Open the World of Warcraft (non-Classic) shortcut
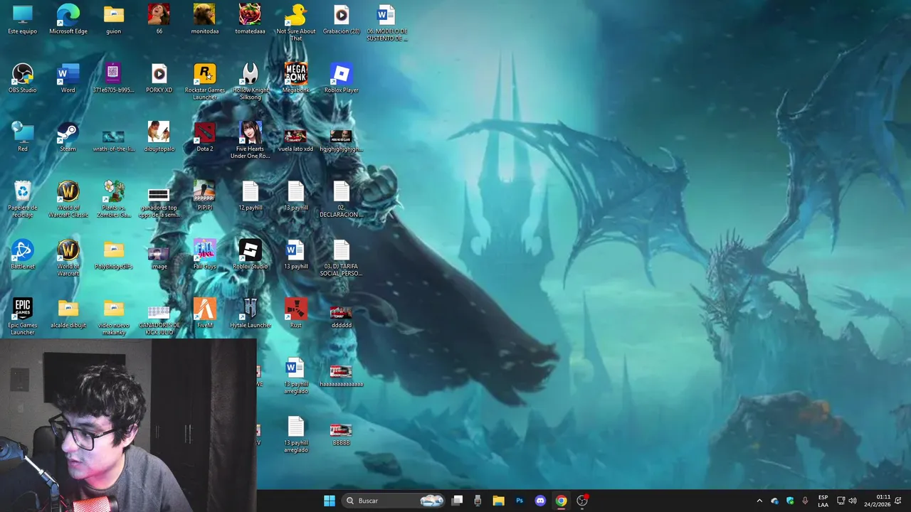This screenshot has height=512, width=911. click(68, 259)
